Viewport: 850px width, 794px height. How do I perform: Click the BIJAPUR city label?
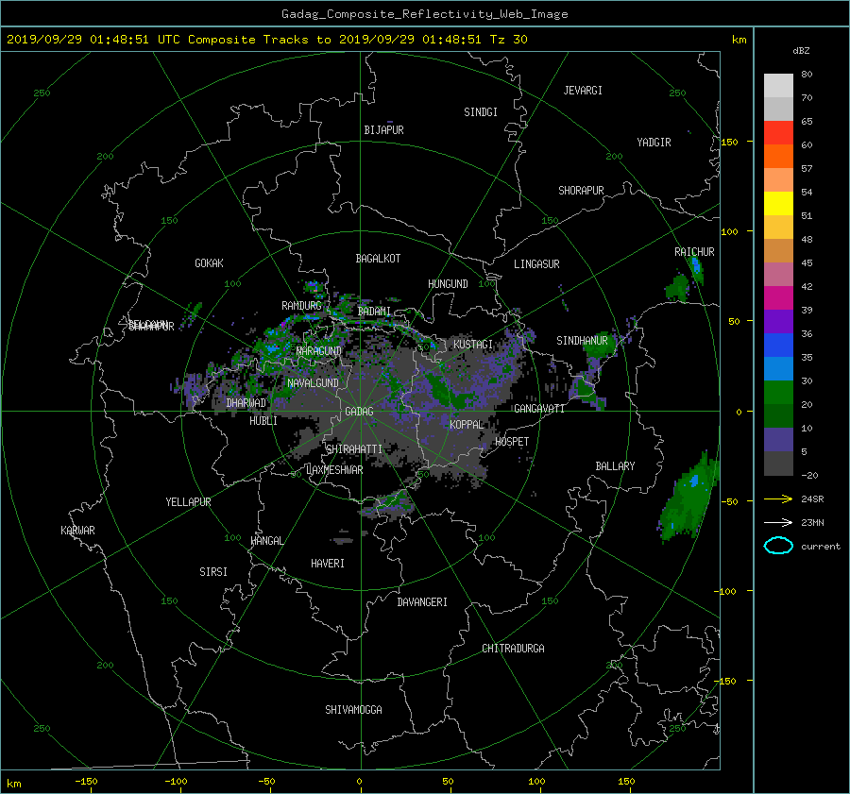[x=383, y=130]
